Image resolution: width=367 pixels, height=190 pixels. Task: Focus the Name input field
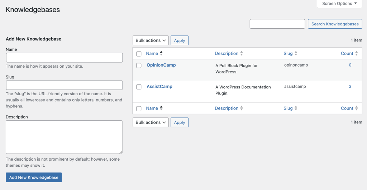point(64,58)
